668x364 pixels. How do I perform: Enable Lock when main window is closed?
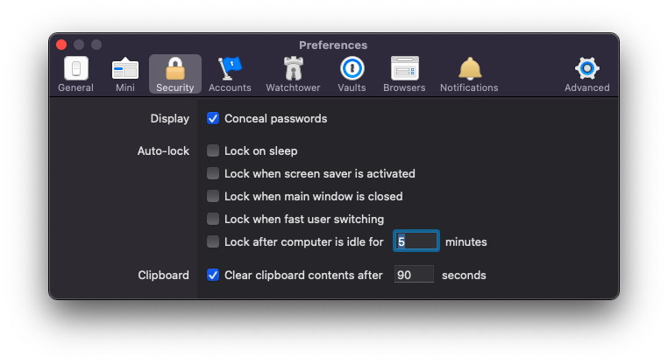tap(213, 196)
